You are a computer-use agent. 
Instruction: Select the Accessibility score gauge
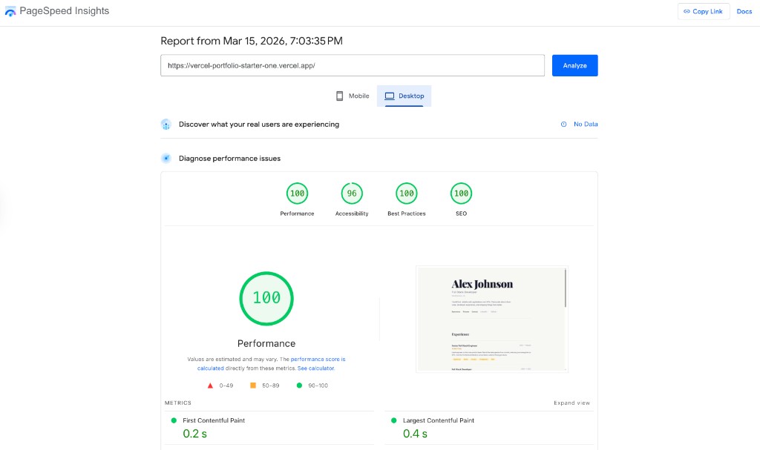[x=352, y=194]
